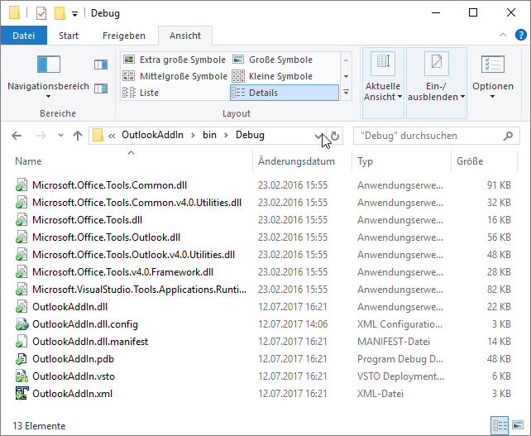Go up one folder level
531x436 pixels.
(x=78, y=136)
